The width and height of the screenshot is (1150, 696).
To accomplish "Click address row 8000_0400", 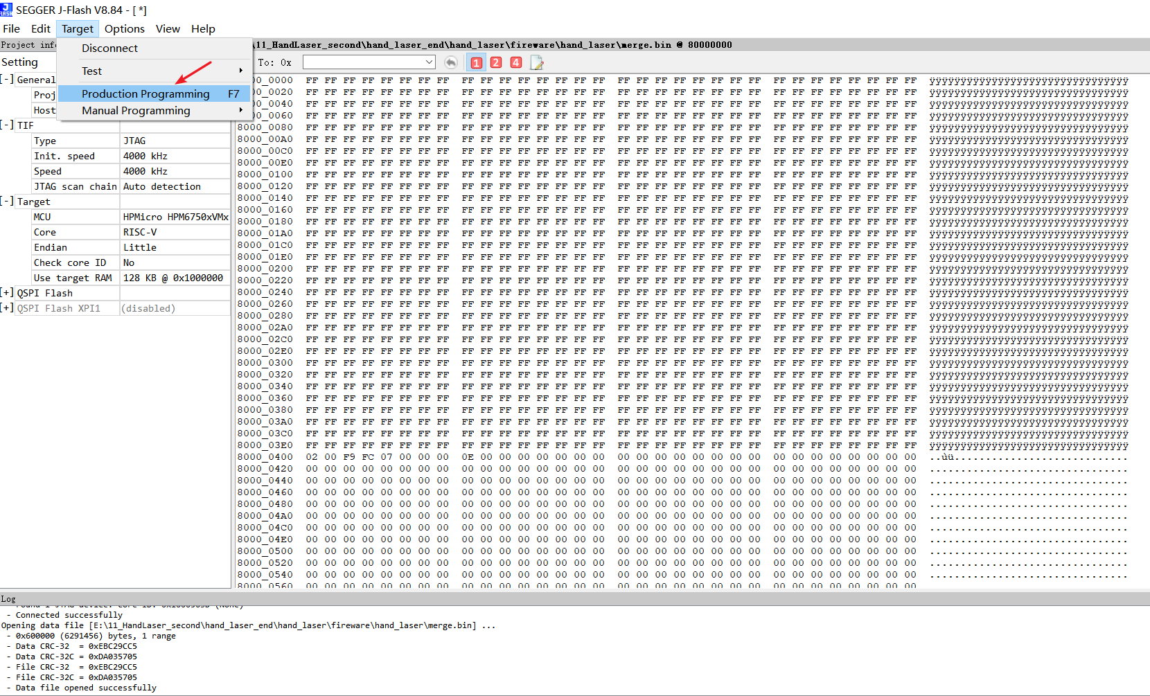I will click(x=265, y=457).
